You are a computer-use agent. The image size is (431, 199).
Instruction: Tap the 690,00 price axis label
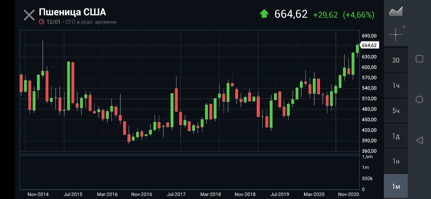pyautogui.click(x=369, y=36)
